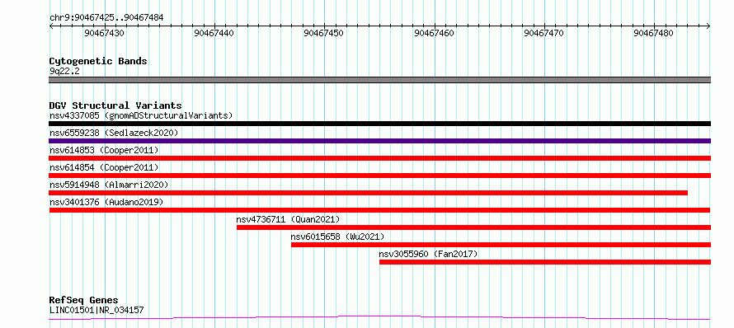The image size is (734, 328).
Task: Select the red nsv614853 variant bar
Action: 379,158
